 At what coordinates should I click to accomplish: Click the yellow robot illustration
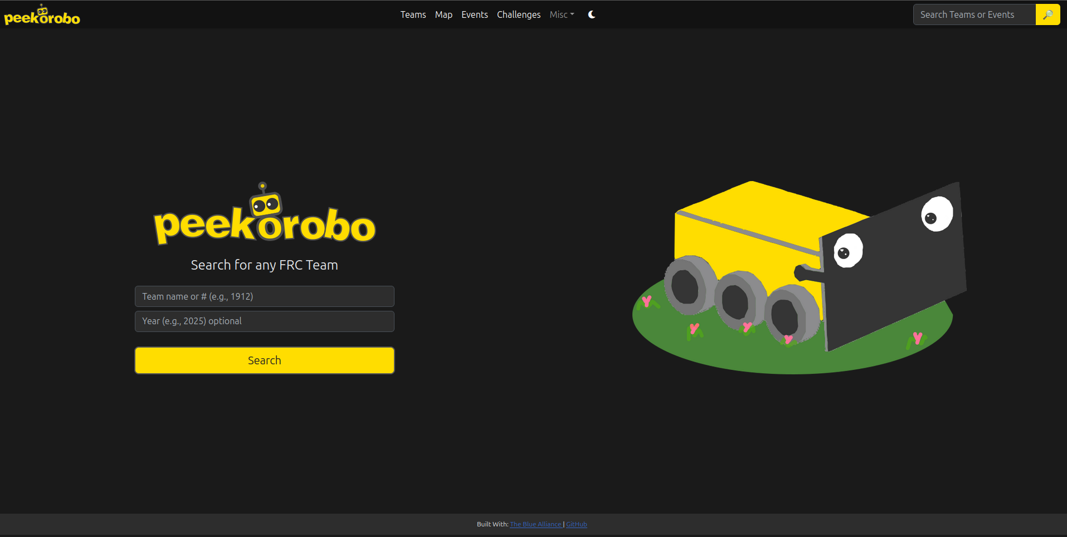(800, 277)
